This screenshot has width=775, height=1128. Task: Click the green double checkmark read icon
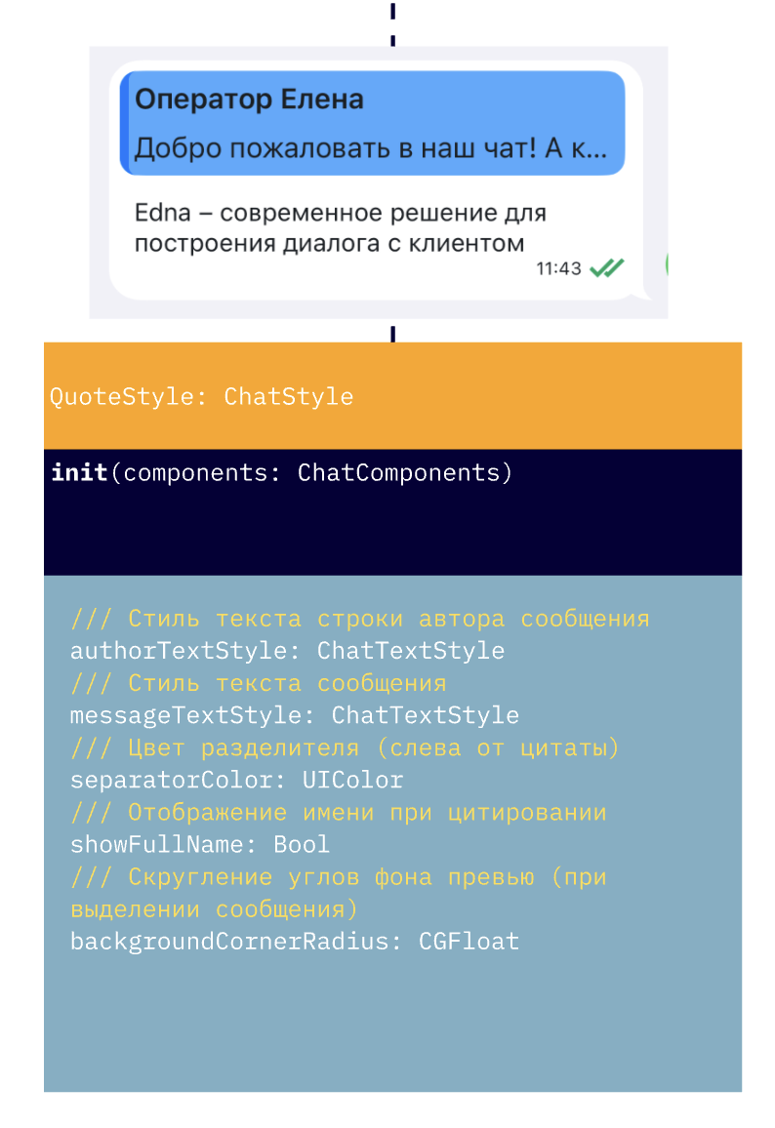[x=607, y=268]
